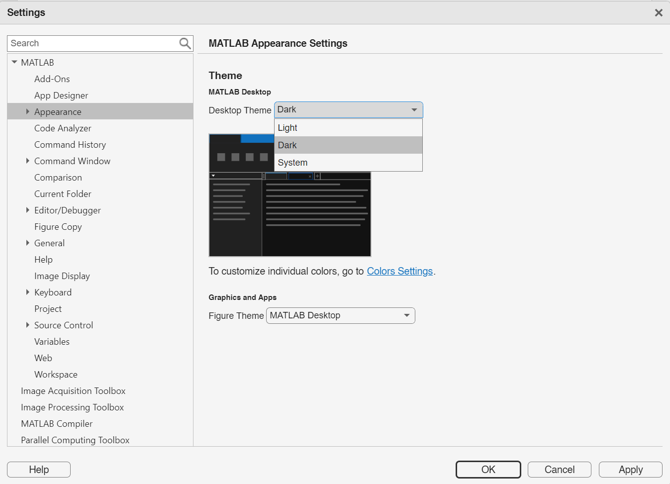This screenshot has height=484, width=670.
Task: Expand the Keyboard node arrow
Action: 28,292
